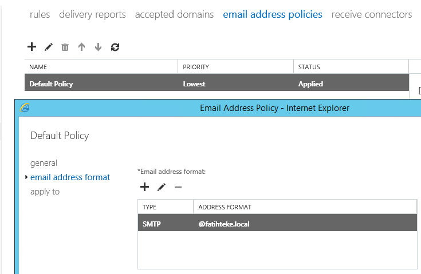Select email address format section
Screen dimensions: 421x274
70,177
